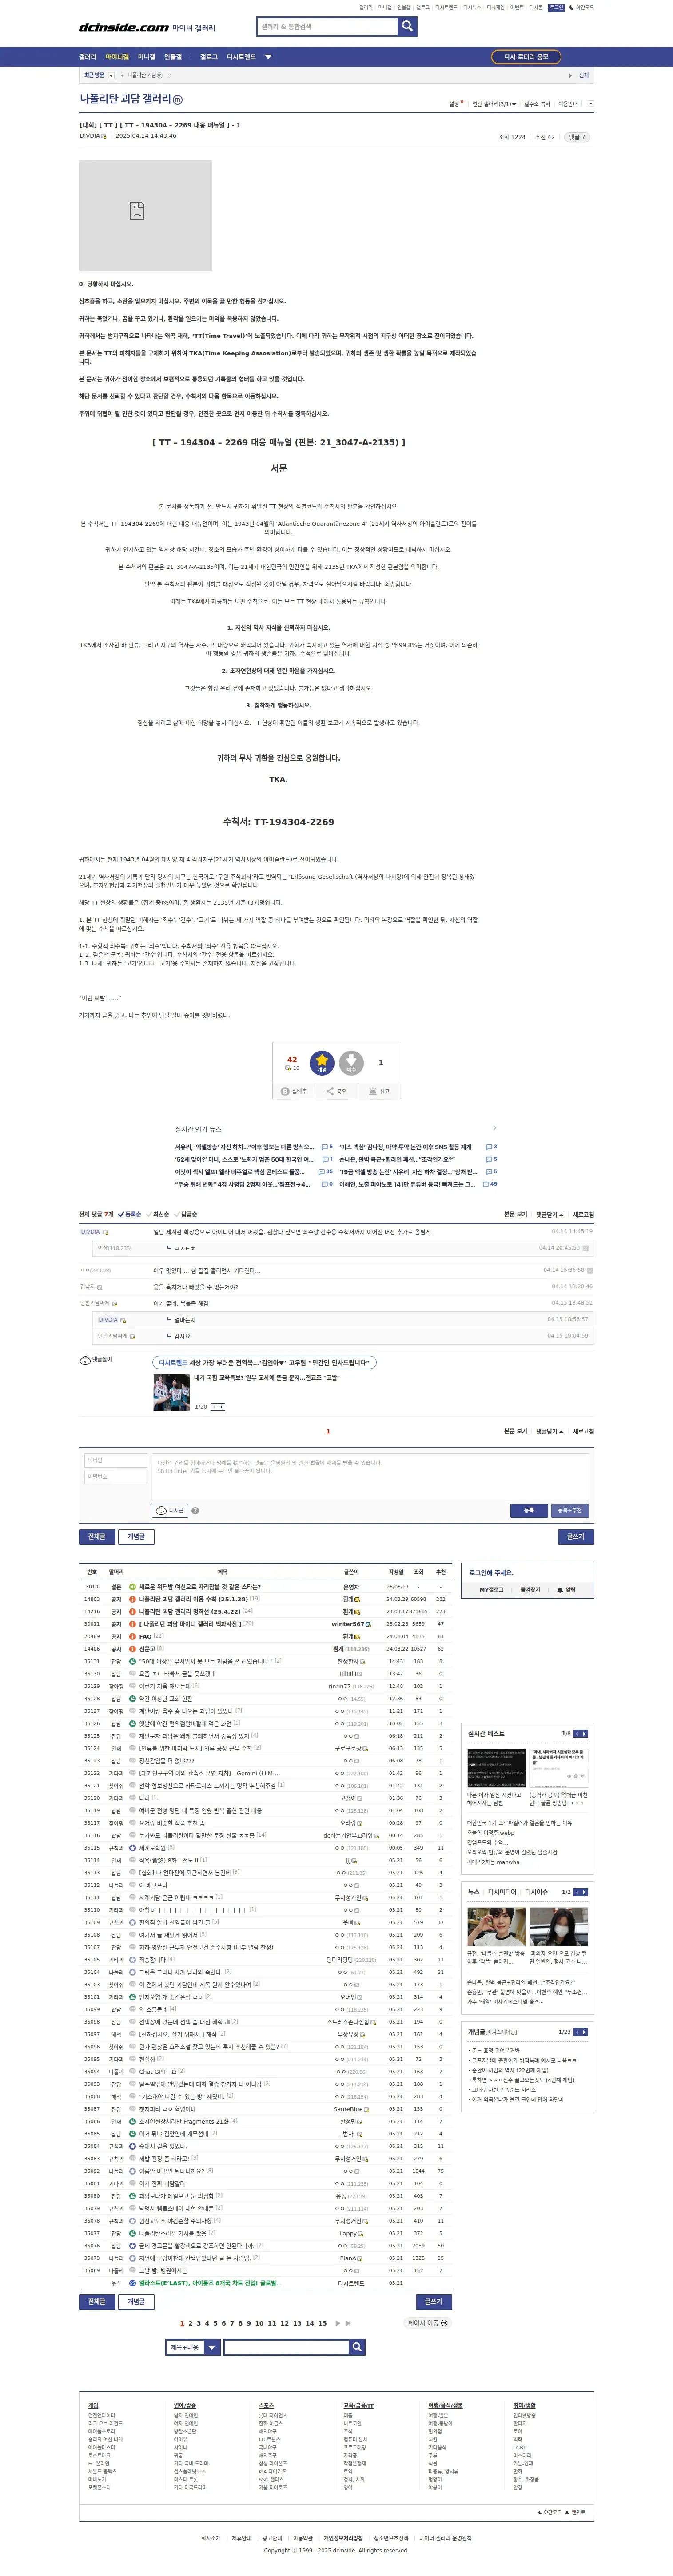Click the manager badge icon beside gallery title
673x2576 pixels.
[178, 100]
